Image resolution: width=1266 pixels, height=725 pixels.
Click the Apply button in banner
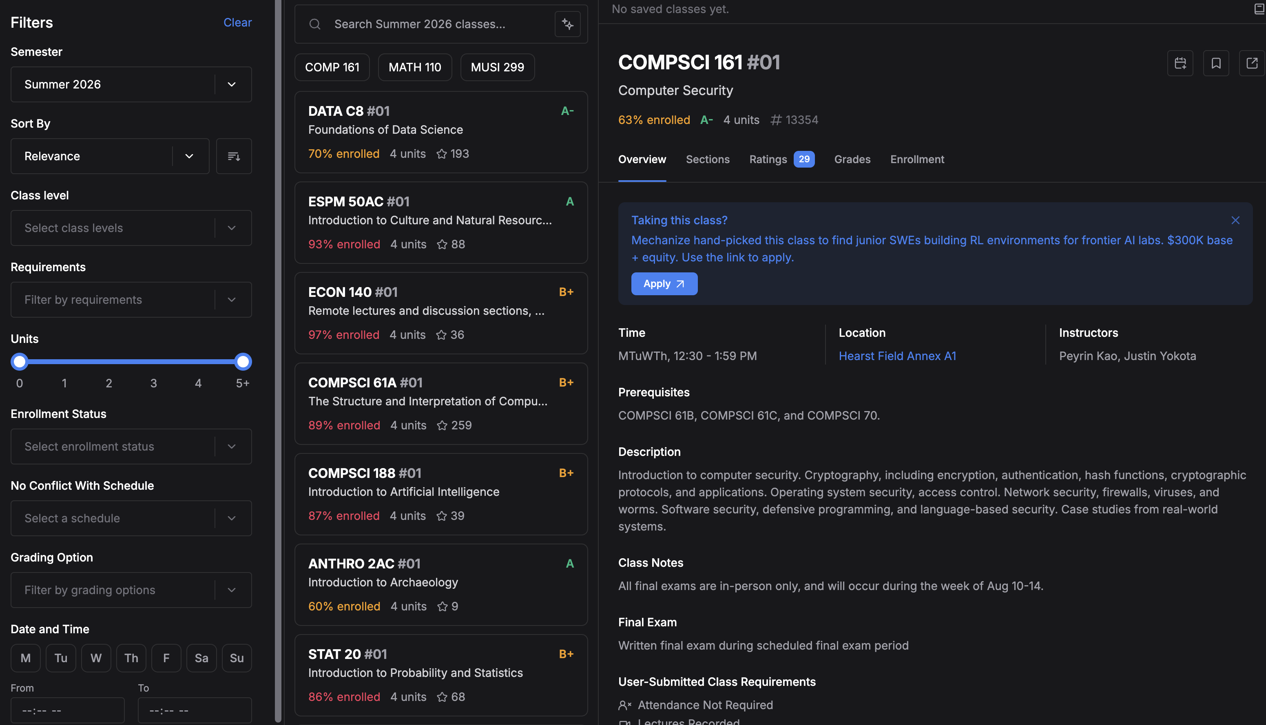(x=664, y=284)
